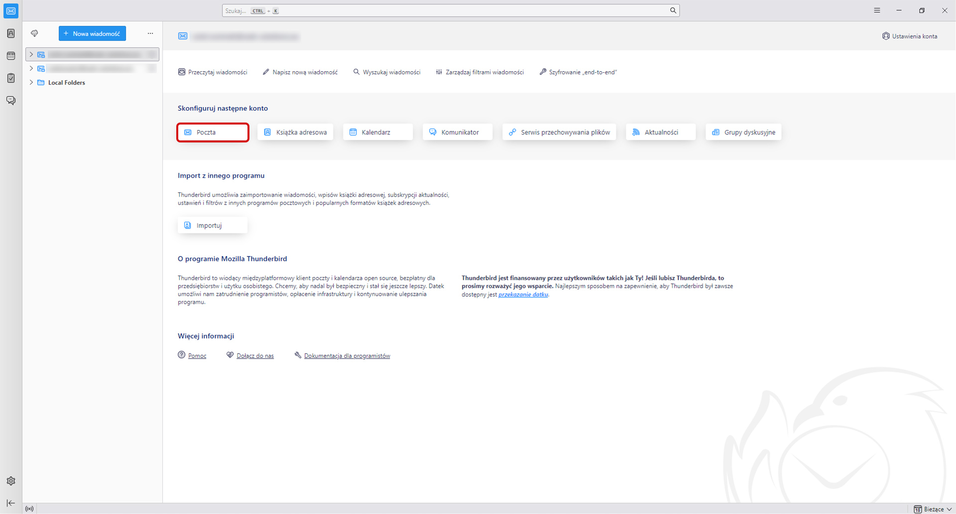956x514 pixels.
Task: Expand the Local Folders tree item
Action: [x=31, y=82]
